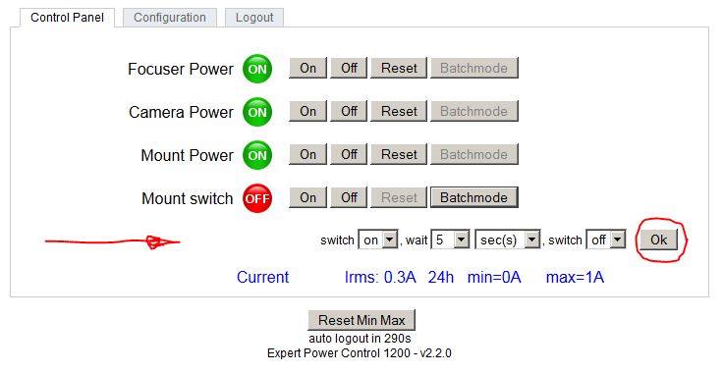
Task: Click the 'Current' label text
Action: pos(263,277)
